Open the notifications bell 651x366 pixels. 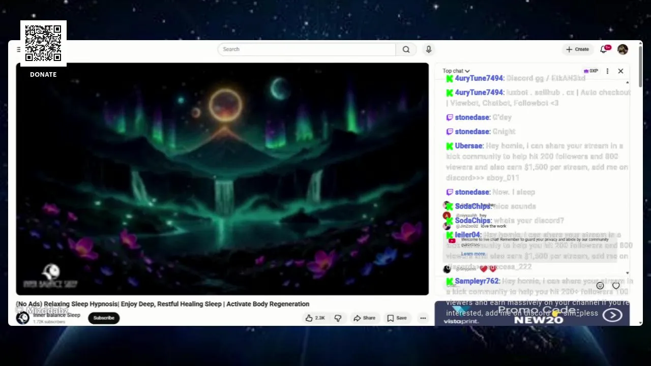(604, 49)
